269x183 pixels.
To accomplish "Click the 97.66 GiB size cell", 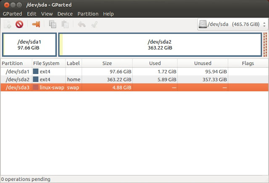I will click(x=107, y=71).
